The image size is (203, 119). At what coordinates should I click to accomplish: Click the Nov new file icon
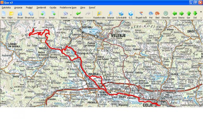(3, 13)
